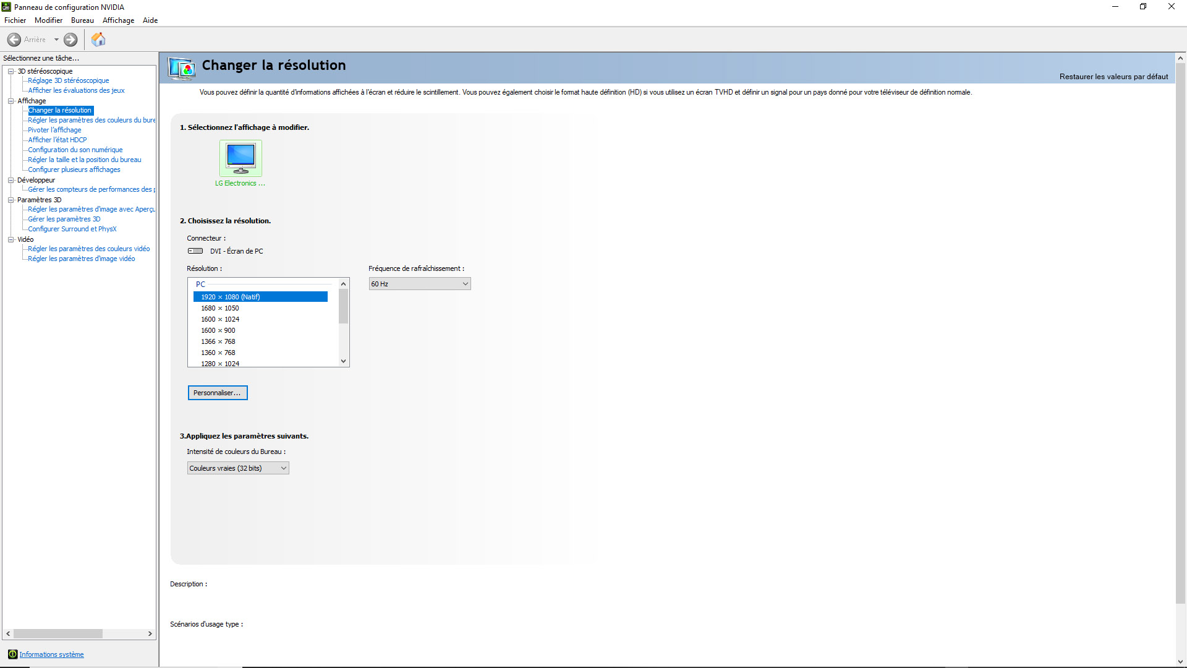Screen dimensions: 1187x668
Task: Click the Forward arrow toolbar icon
Action: pos(70,40)
